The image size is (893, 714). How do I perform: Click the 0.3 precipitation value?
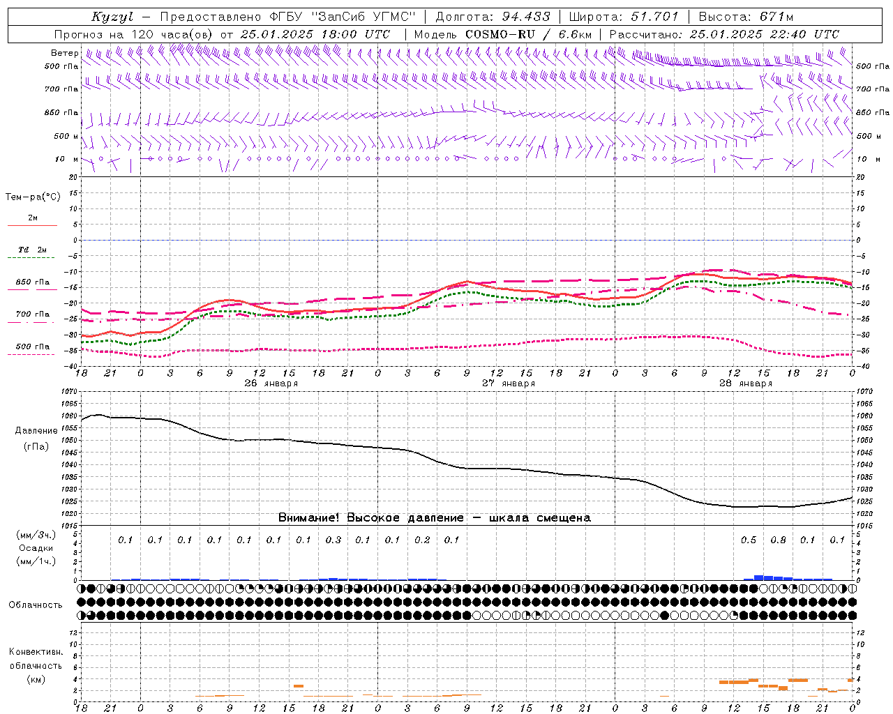(333, 540)
